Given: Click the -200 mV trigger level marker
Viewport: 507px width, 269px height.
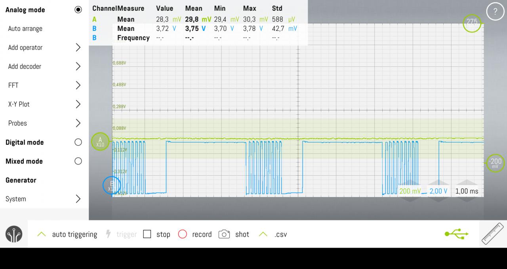Looking at the screenshot, I should click(x=496, y=163).
